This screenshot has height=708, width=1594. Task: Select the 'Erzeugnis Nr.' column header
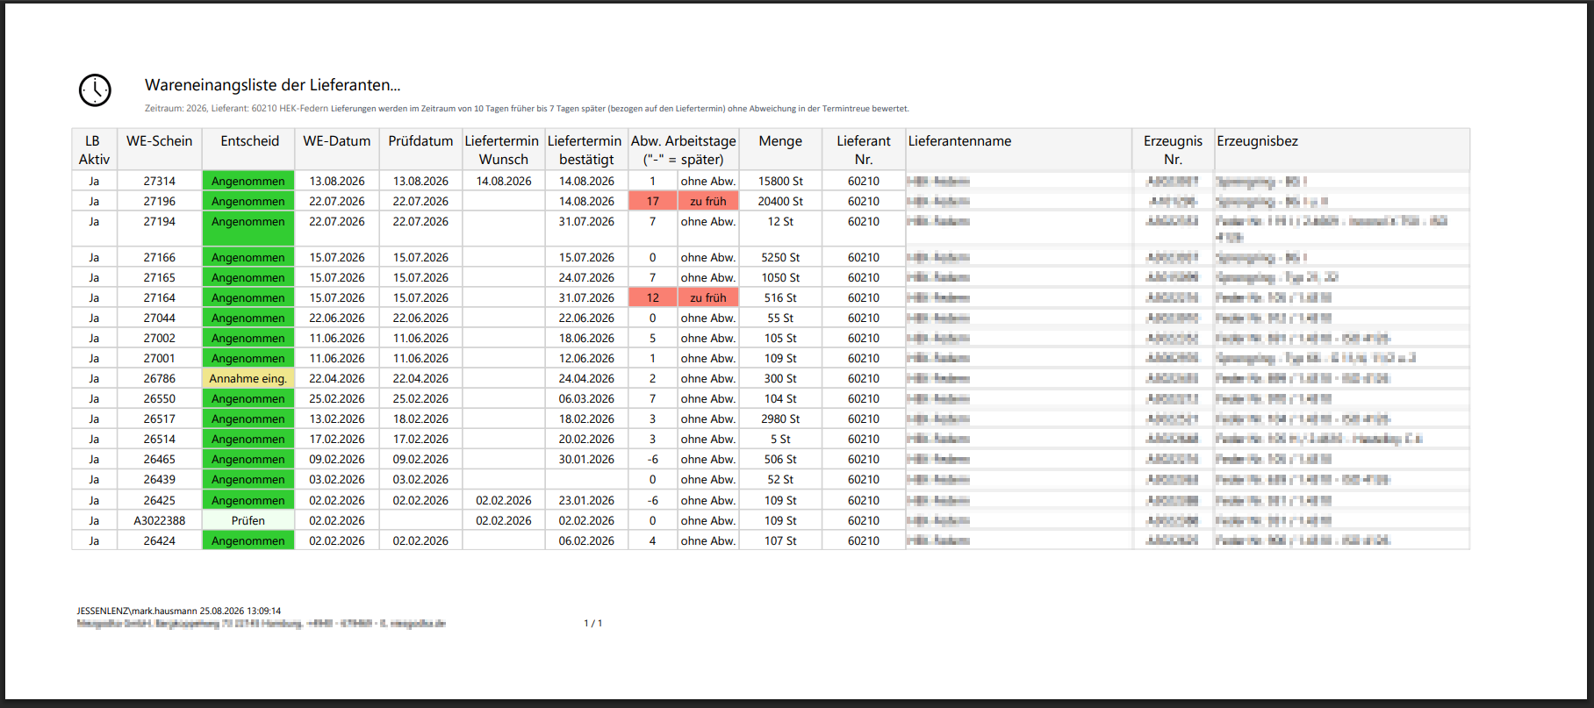pyautogui.click(x=1174, y=150)
